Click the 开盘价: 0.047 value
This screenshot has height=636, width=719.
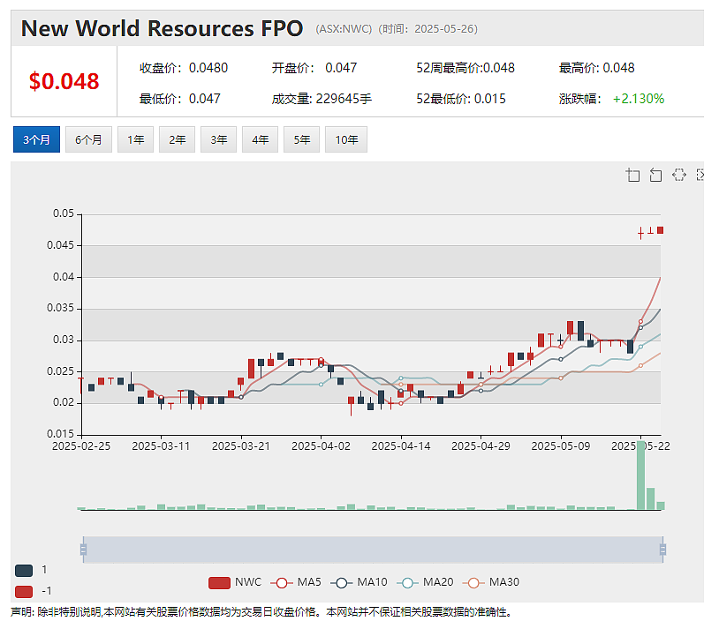point(314,68)
